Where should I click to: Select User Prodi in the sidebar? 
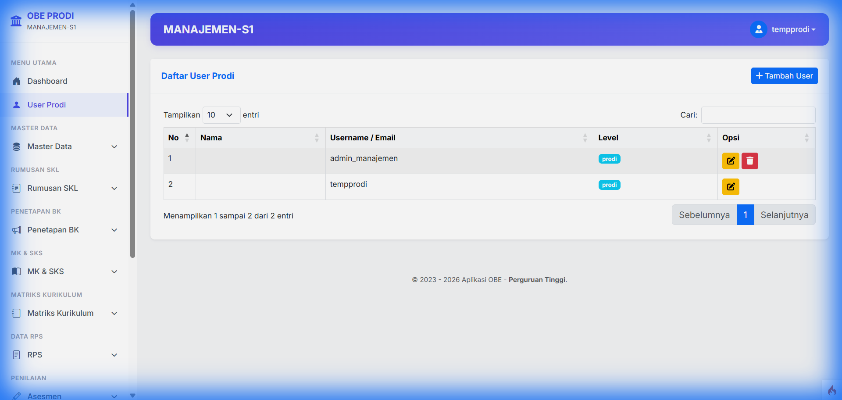coord(46,105)
